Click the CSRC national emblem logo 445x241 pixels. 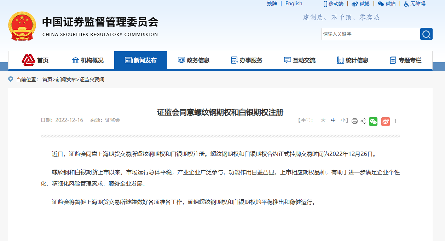pos(22,27)
